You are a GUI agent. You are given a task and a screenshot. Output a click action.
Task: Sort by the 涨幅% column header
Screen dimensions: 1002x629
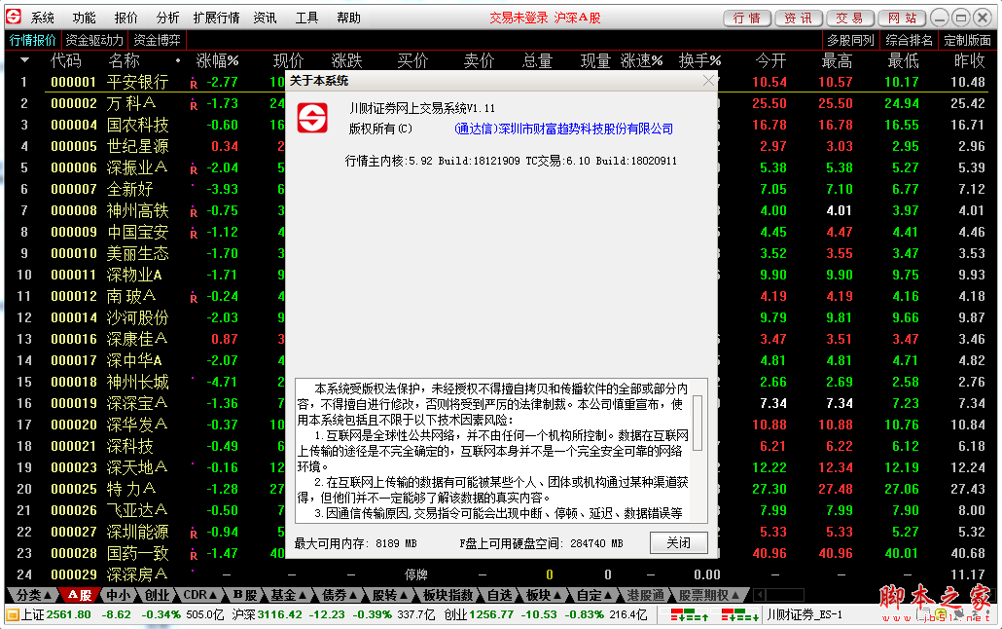pyautogui.click(x=217, y=60)
